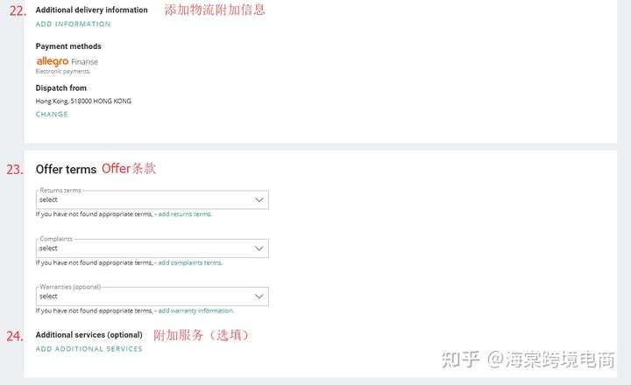Follow the add warranty information link

[195, 311]
